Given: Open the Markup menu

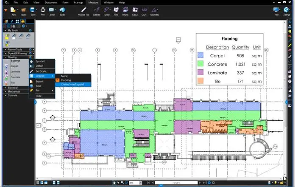Looking at the screenshot, I should (x=78, y=3).
